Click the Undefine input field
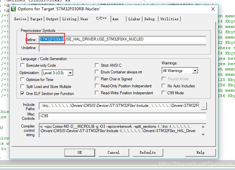The image size is (235, 170). (x=123, y=48)
